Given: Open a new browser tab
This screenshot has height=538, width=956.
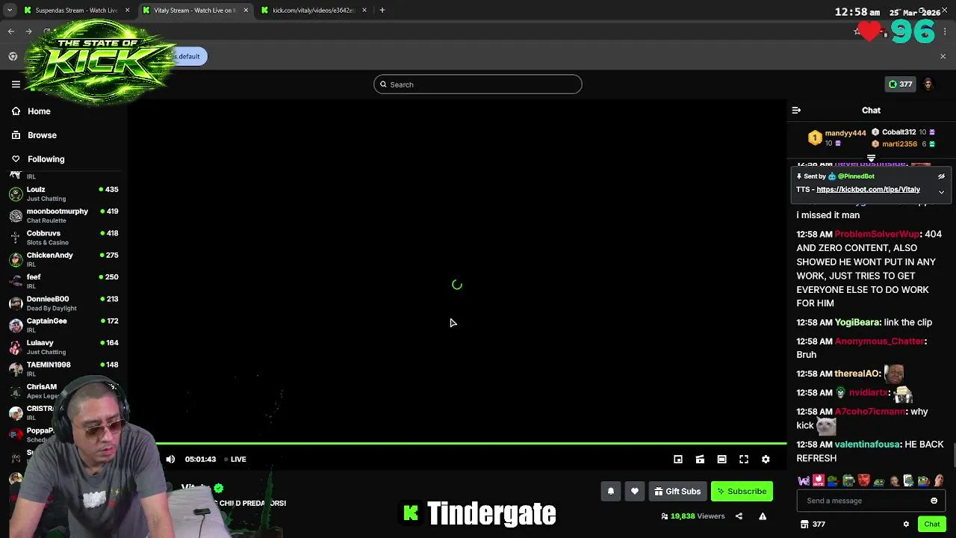Looking at the screenshot, I should click(382, 10).
